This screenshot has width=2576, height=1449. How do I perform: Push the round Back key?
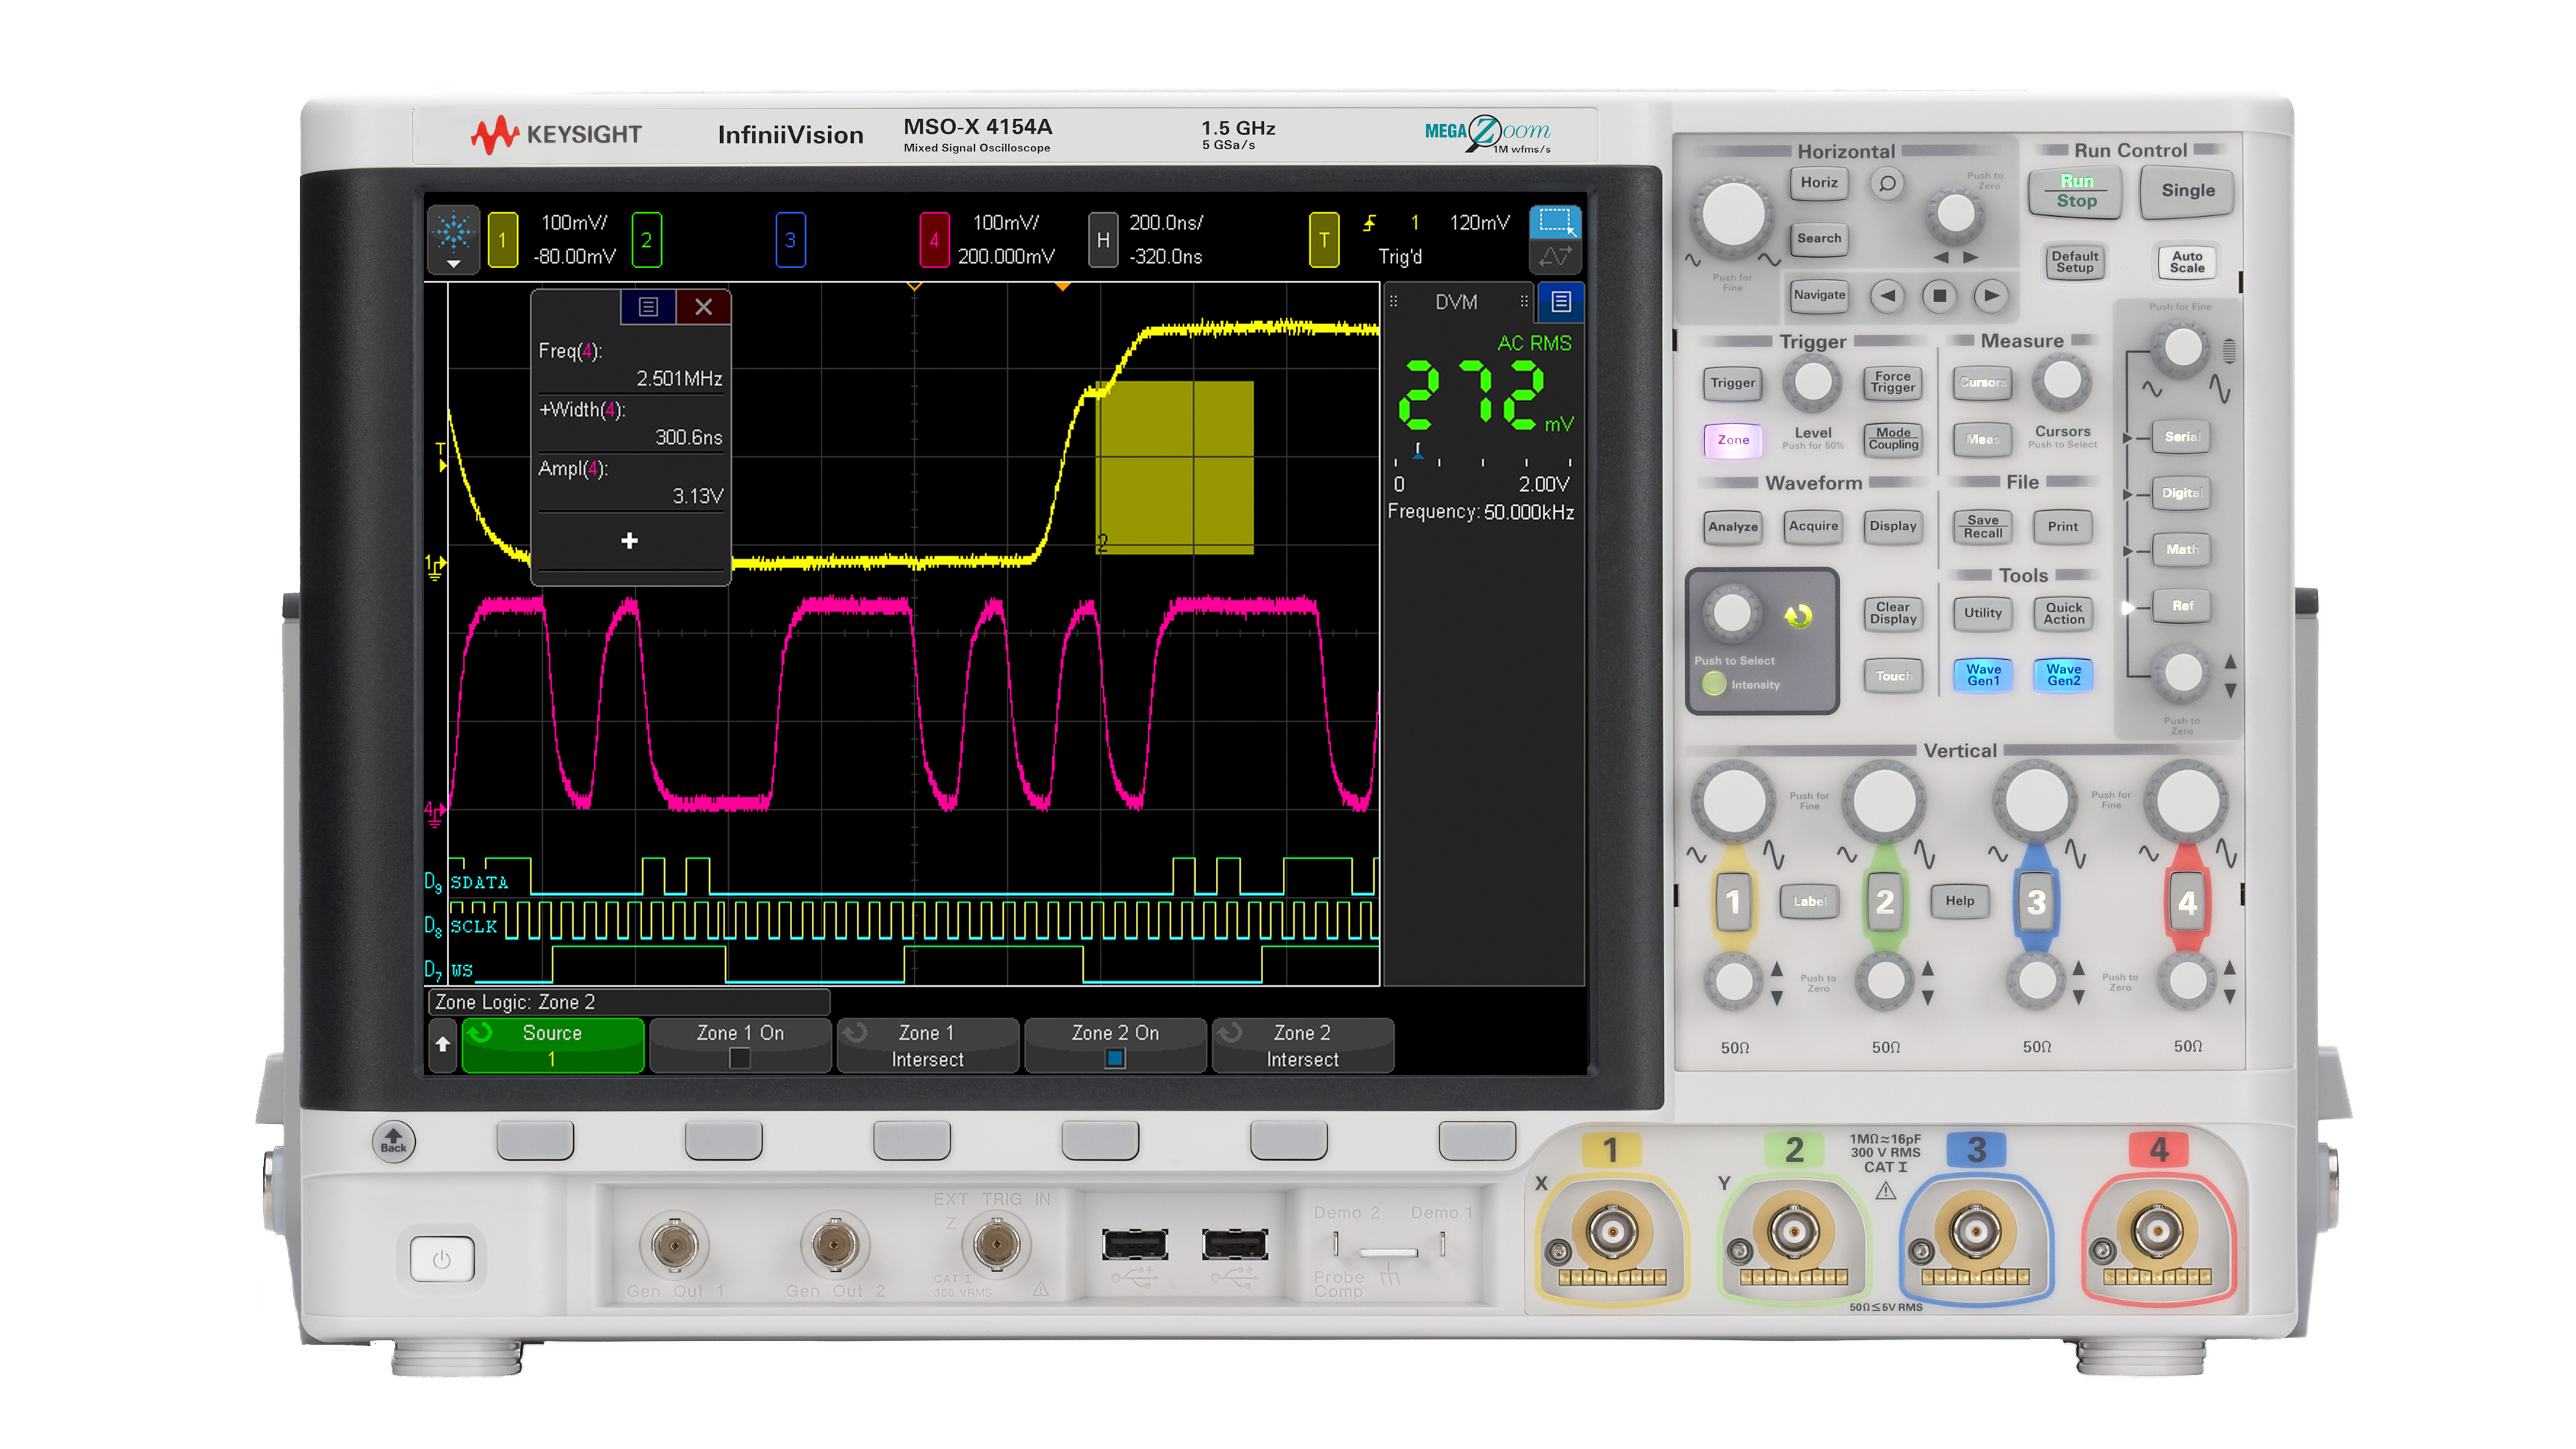[393, 1141]
